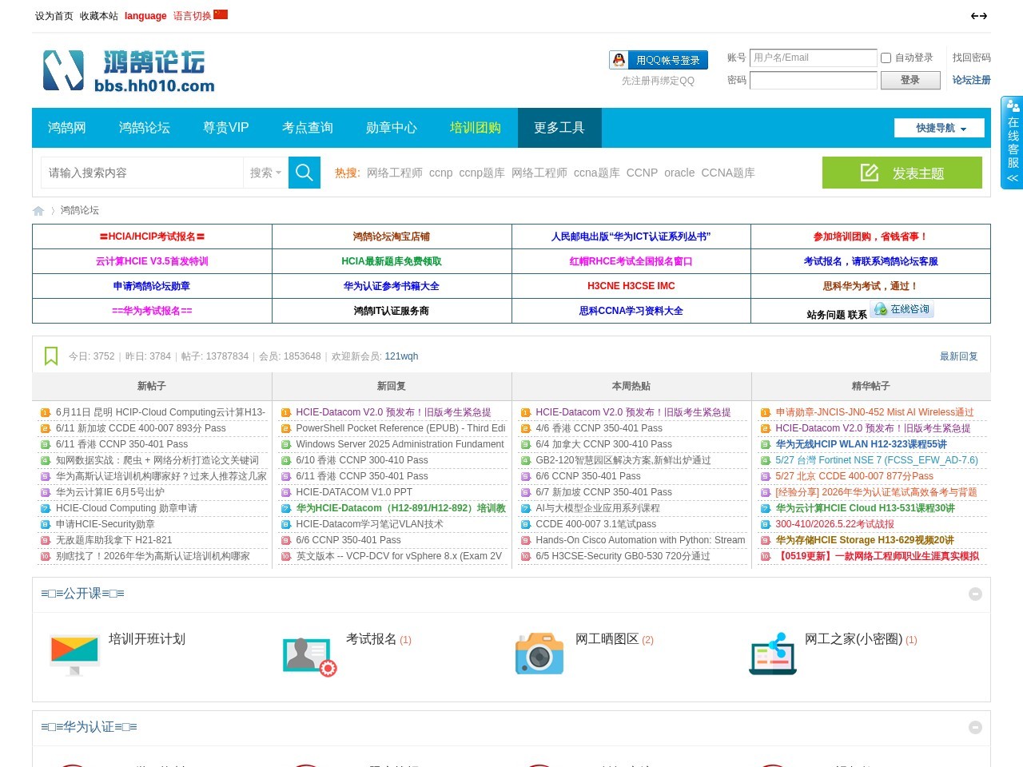Click rank icon beside 4/6 香港 CCNP 350-401 Pass
The width and height of the screenshot is (1023, 767).
coord(526,428)
